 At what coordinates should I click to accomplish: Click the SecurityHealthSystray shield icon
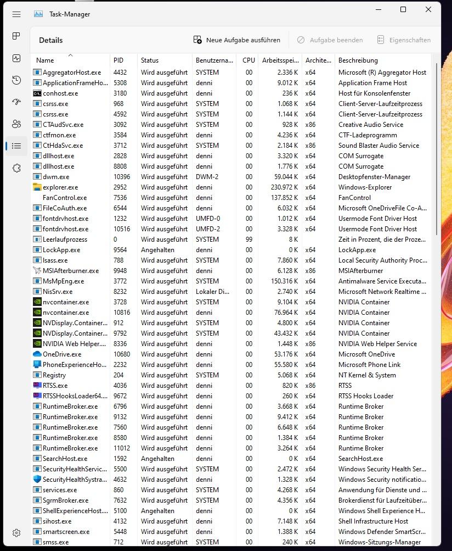(x=37, y=480)
